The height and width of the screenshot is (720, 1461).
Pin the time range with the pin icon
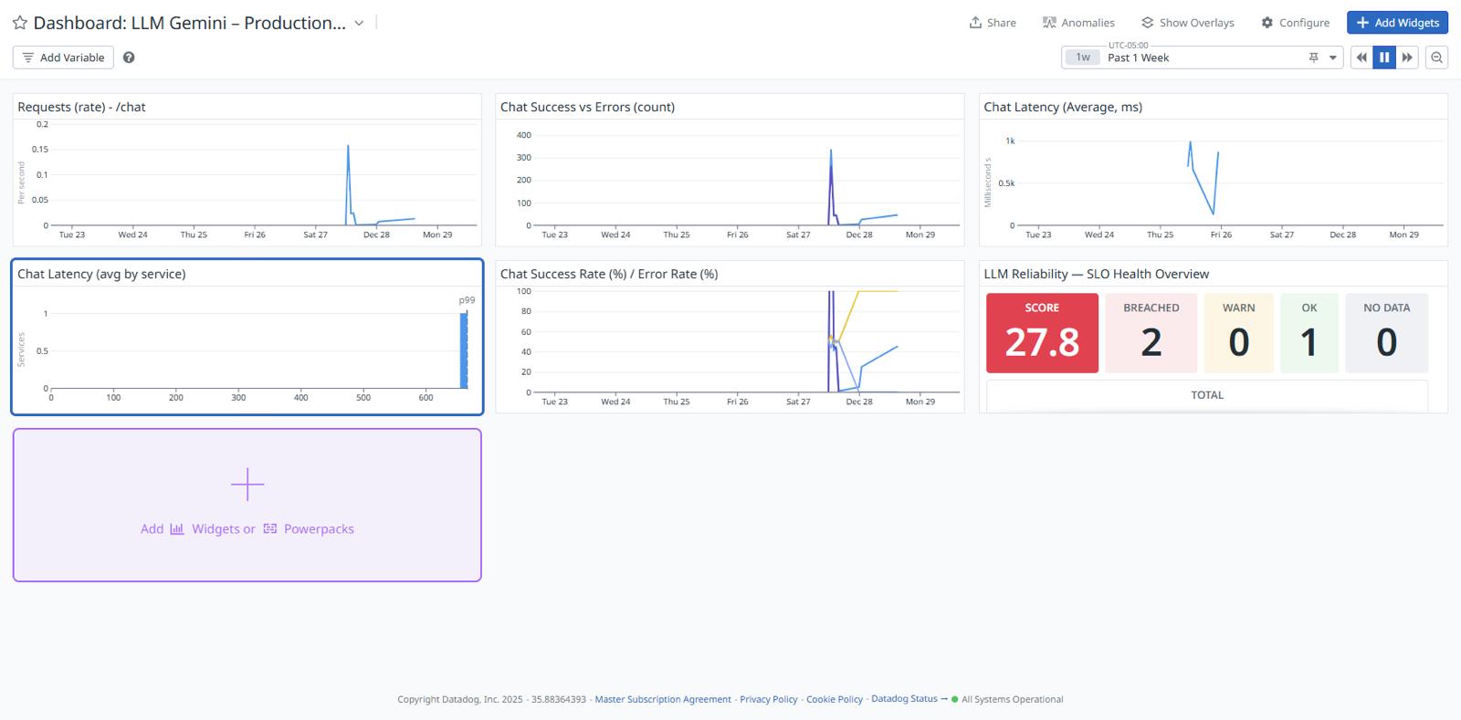pos(1313,57)
